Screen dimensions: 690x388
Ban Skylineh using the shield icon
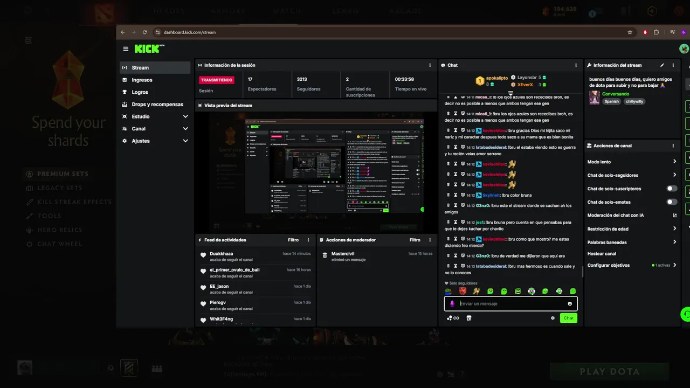tap(463, 195)
